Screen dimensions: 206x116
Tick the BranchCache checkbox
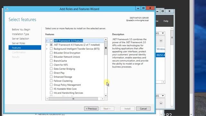coord(51,61)
